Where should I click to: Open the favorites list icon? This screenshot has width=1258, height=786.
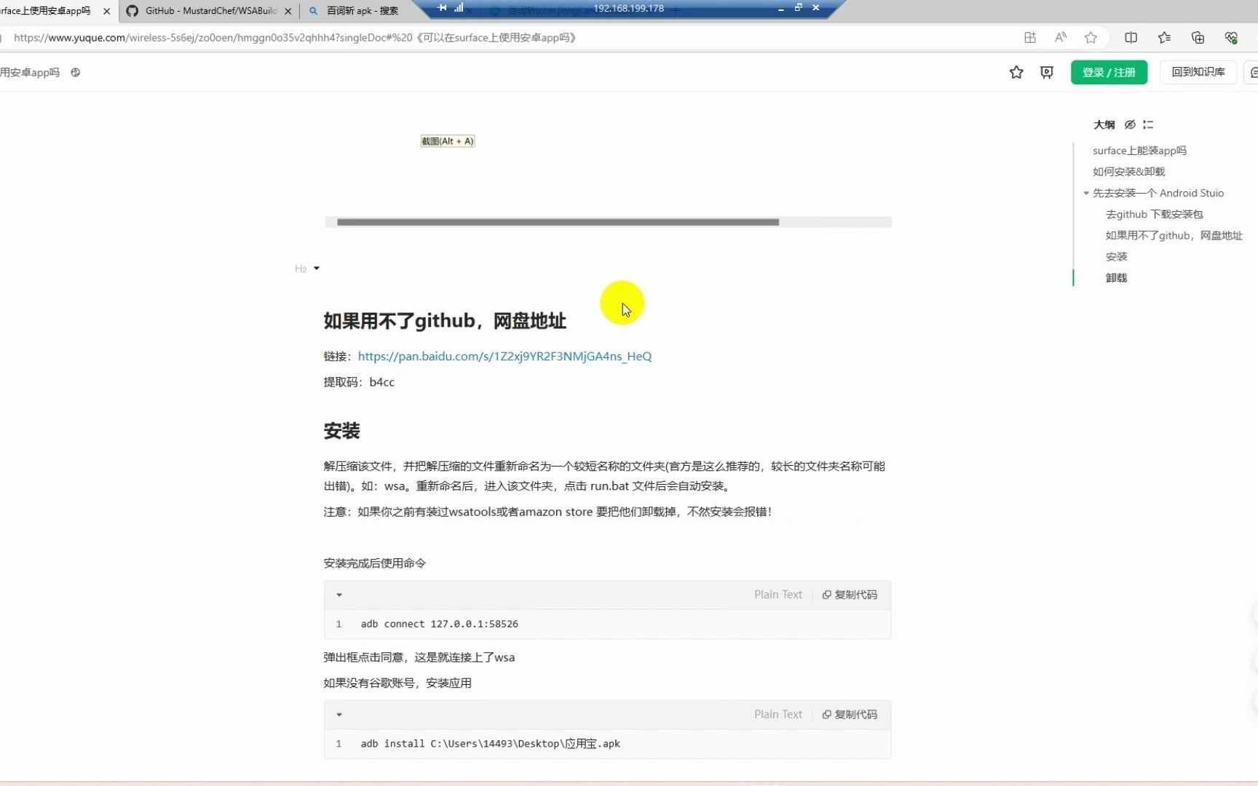pyautogui.click(x=1164, y=38)
